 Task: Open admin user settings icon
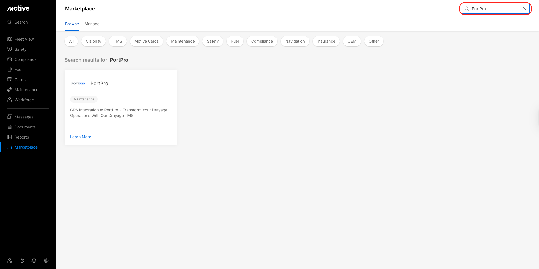(10, 261)
